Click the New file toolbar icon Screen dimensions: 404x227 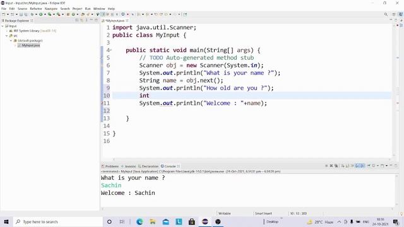coord(4,15)
